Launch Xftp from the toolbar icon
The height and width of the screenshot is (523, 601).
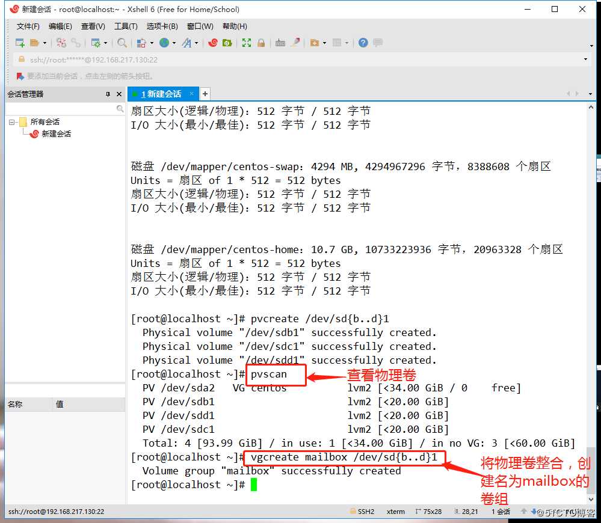point(227,43)
